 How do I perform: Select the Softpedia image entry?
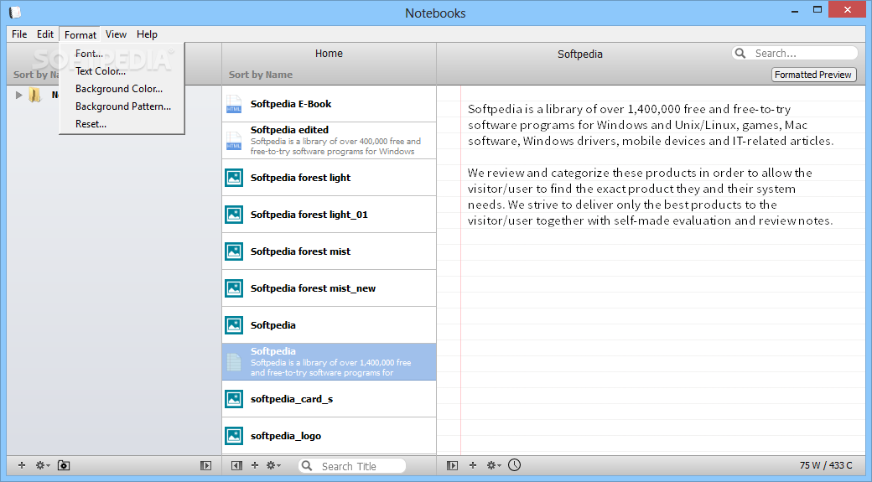pyautogui.click(x=330, y=325)
